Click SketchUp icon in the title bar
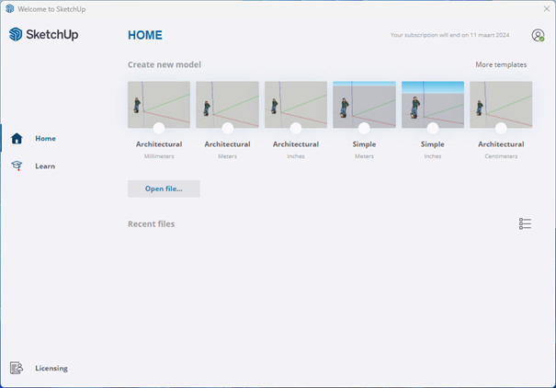 point(9,7)
